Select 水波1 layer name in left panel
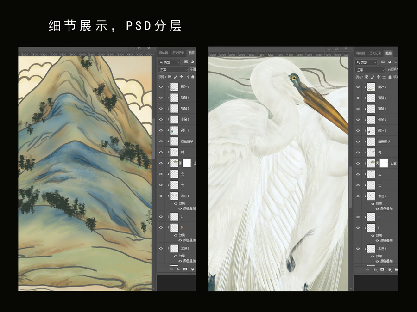 [x=185, y=196]
